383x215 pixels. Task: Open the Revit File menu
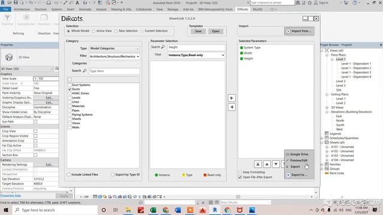pyautogui.click(x=5, y=10)
